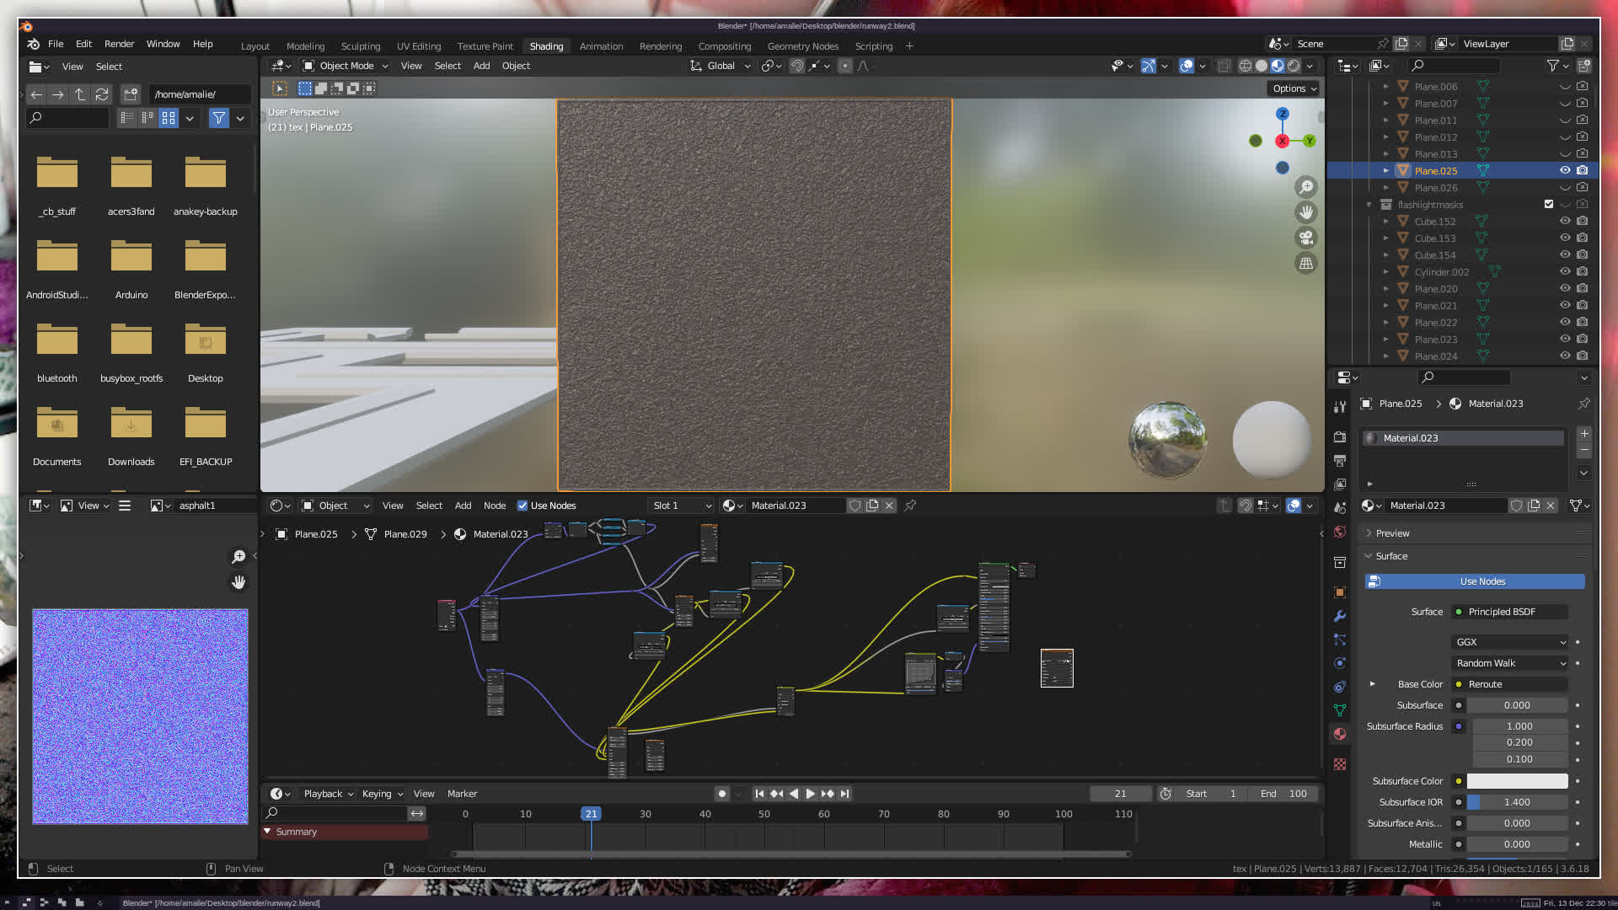Click the viewport zoom magnifier icon
The image size is (1618, 910).
tap(1306, 187)
